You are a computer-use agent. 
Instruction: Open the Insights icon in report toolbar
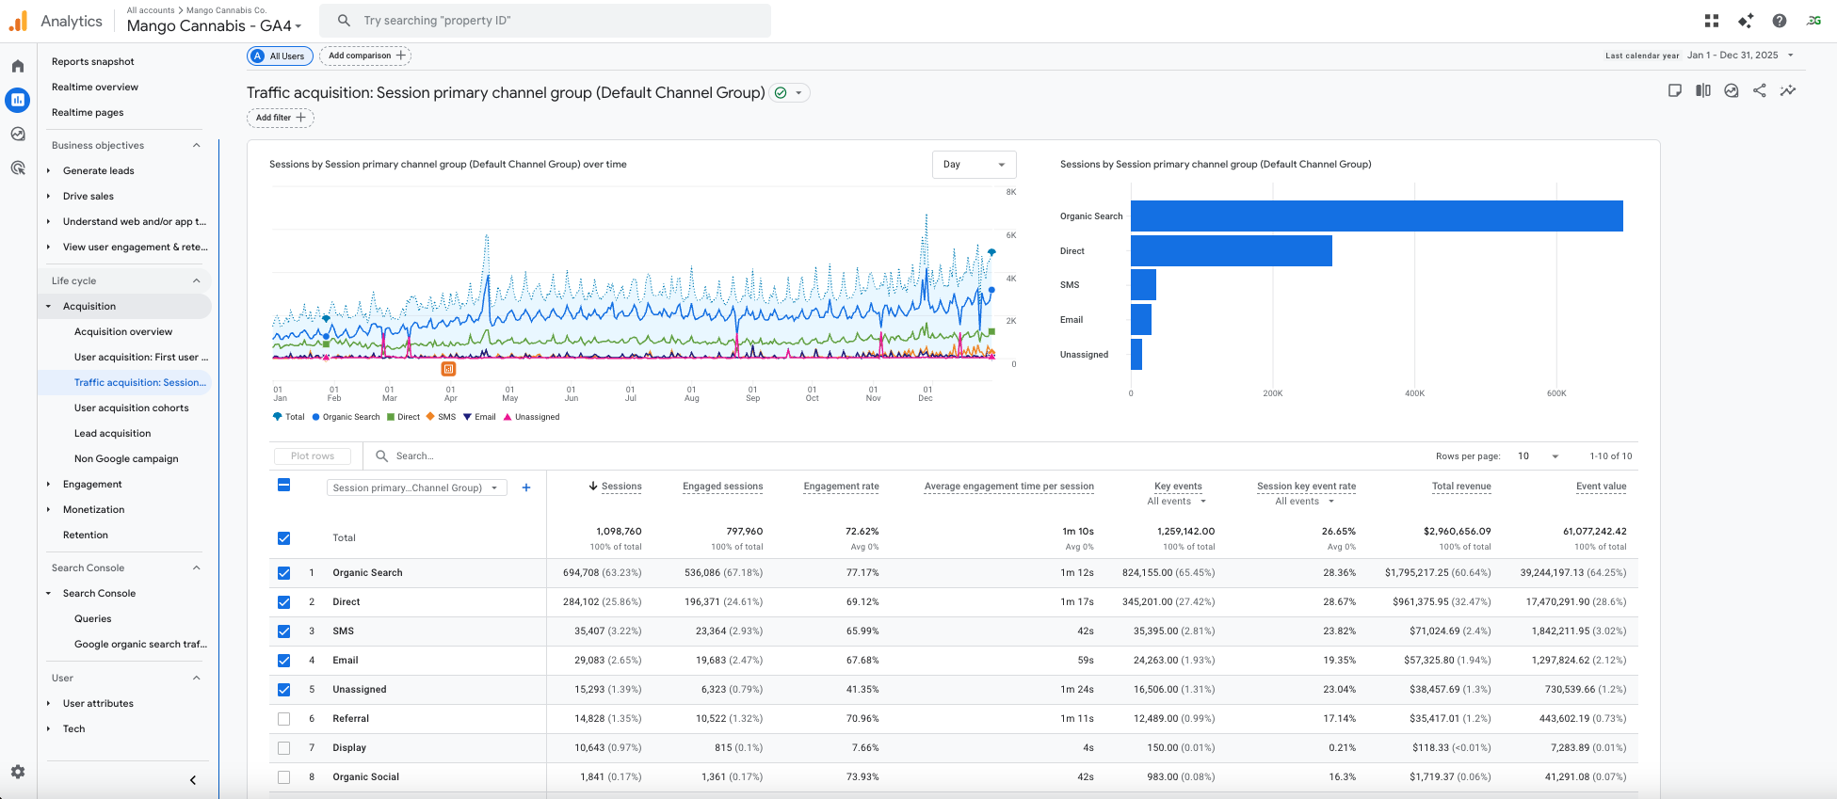point(1732,90)
